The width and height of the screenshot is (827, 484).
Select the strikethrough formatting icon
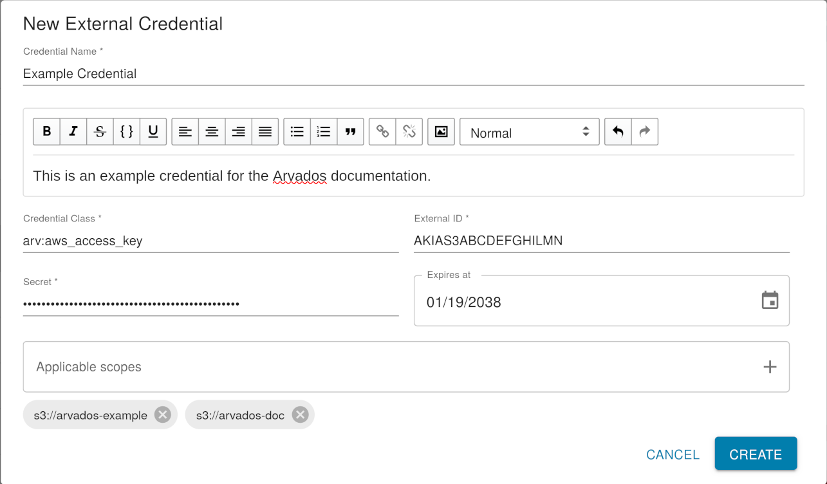[x=100, y=131]
